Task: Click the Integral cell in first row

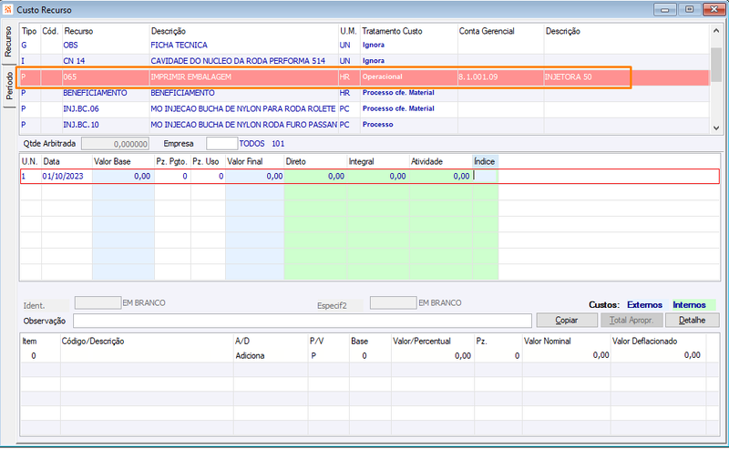Action: (378, 176)
